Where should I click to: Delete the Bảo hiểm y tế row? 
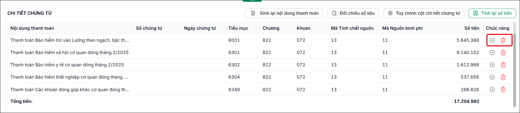point(503,65)
